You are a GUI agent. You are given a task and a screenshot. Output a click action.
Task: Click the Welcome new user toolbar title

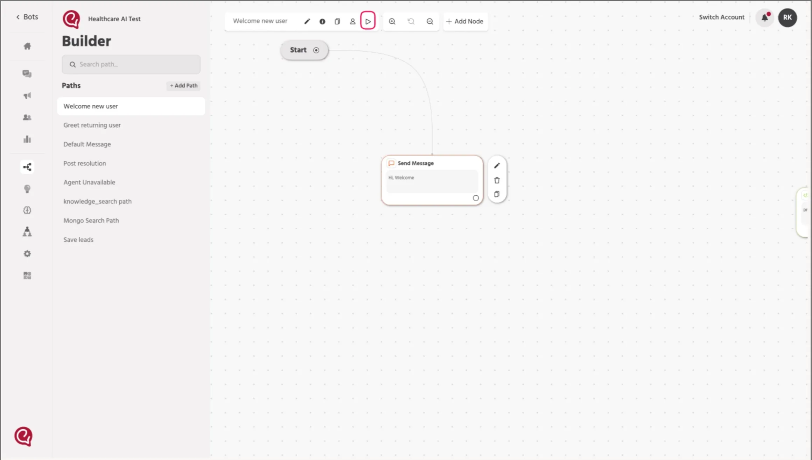click(260, 21)
